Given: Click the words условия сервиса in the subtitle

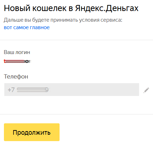Looking at the screenshot, I should (x=101, y=20).
